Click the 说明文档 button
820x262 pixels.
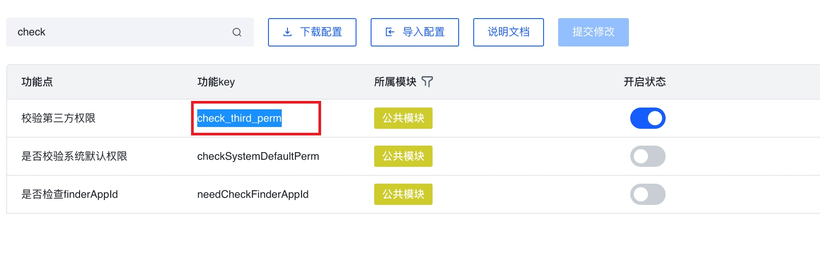(x=508, y=32)
